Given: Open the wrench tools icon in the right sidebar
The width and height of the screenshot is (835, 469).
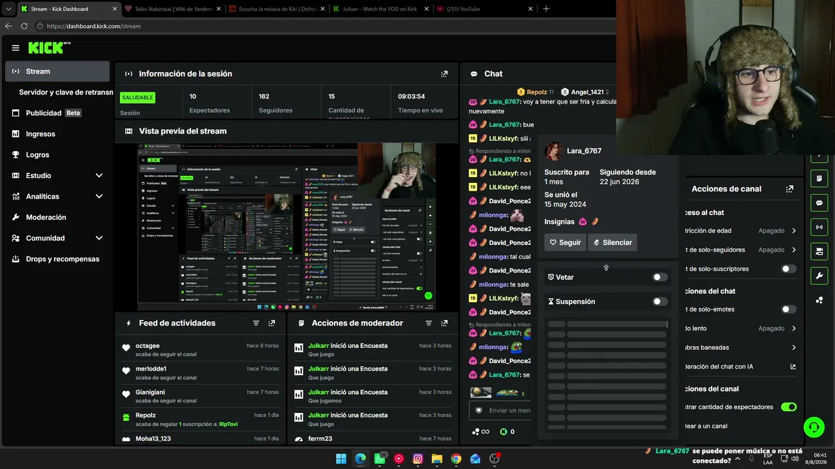Looking at the screenshot, I should tap(819, 276).
